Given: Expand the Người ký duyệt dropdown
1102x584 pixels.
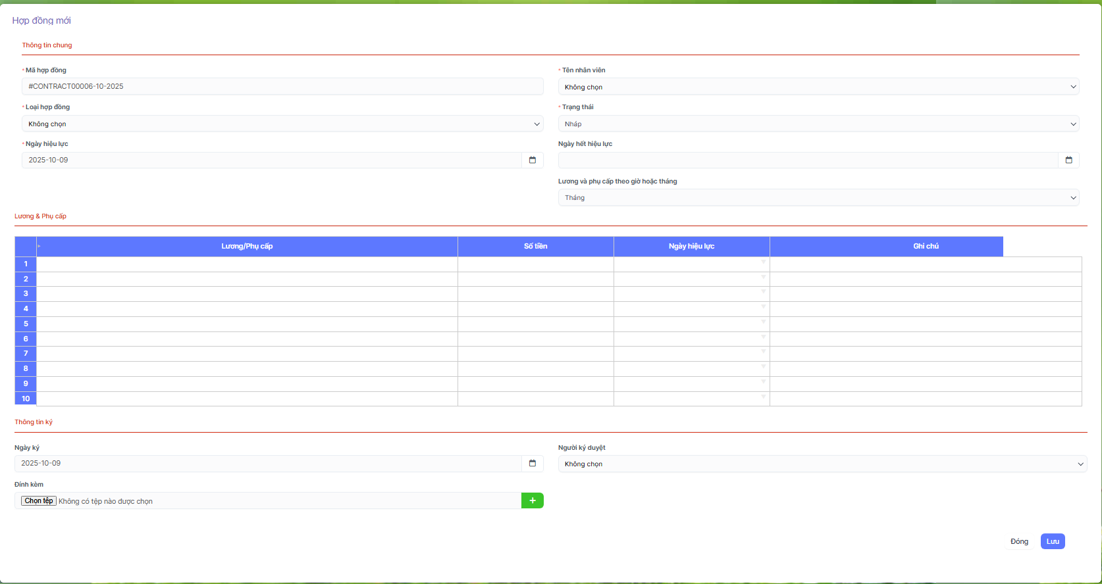Looking at the screenshot, I should [822, 464].
